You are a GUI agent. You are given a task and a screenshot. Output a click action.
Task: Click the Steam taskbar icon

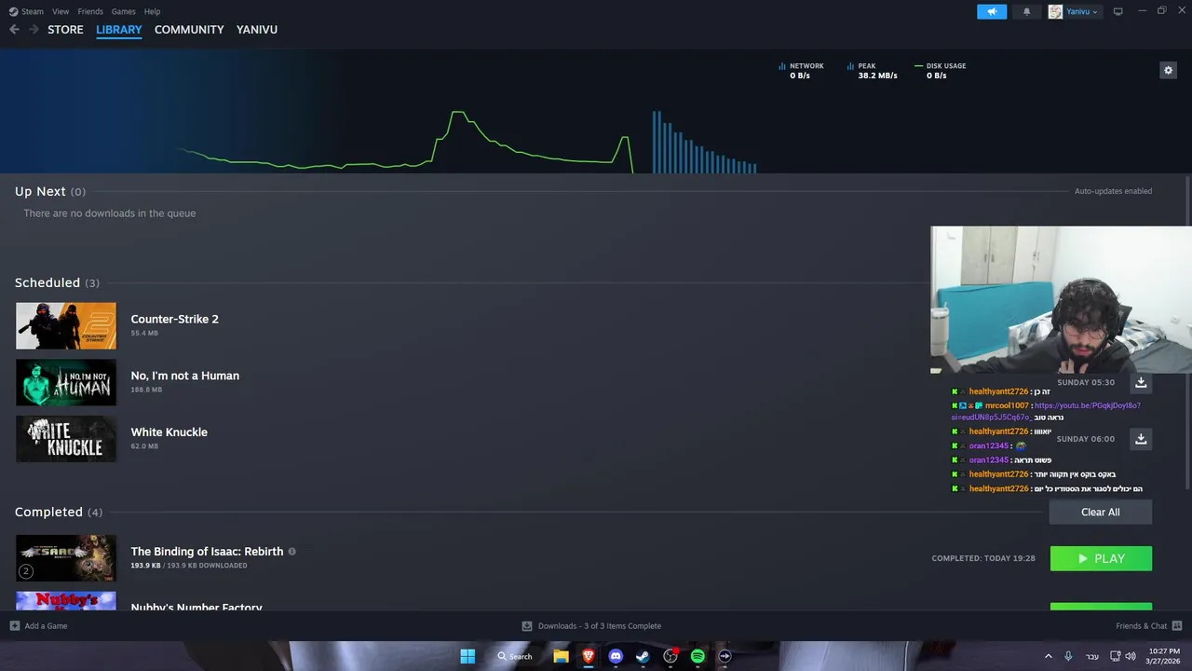click(x=643, y=656)
